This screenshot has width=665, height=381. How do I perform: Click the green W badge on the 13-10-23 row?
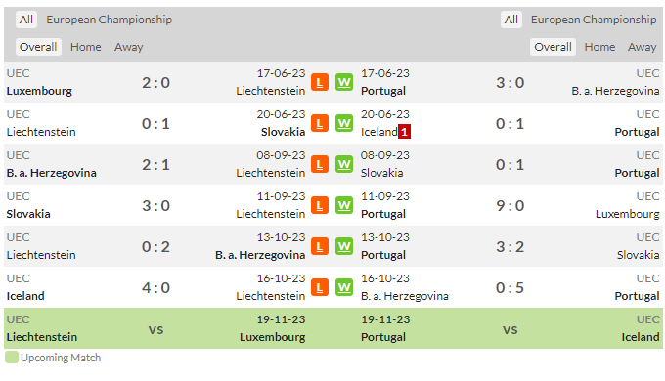point(344,246)
